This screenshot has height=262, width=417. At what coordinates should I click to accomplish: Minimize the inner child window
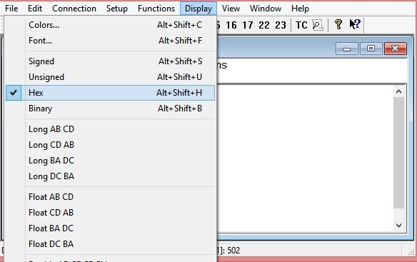click(347, 49)
